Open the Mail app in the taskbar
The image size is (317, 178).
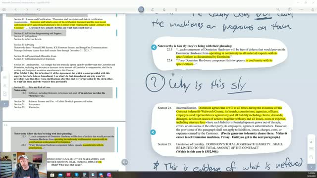60,175
